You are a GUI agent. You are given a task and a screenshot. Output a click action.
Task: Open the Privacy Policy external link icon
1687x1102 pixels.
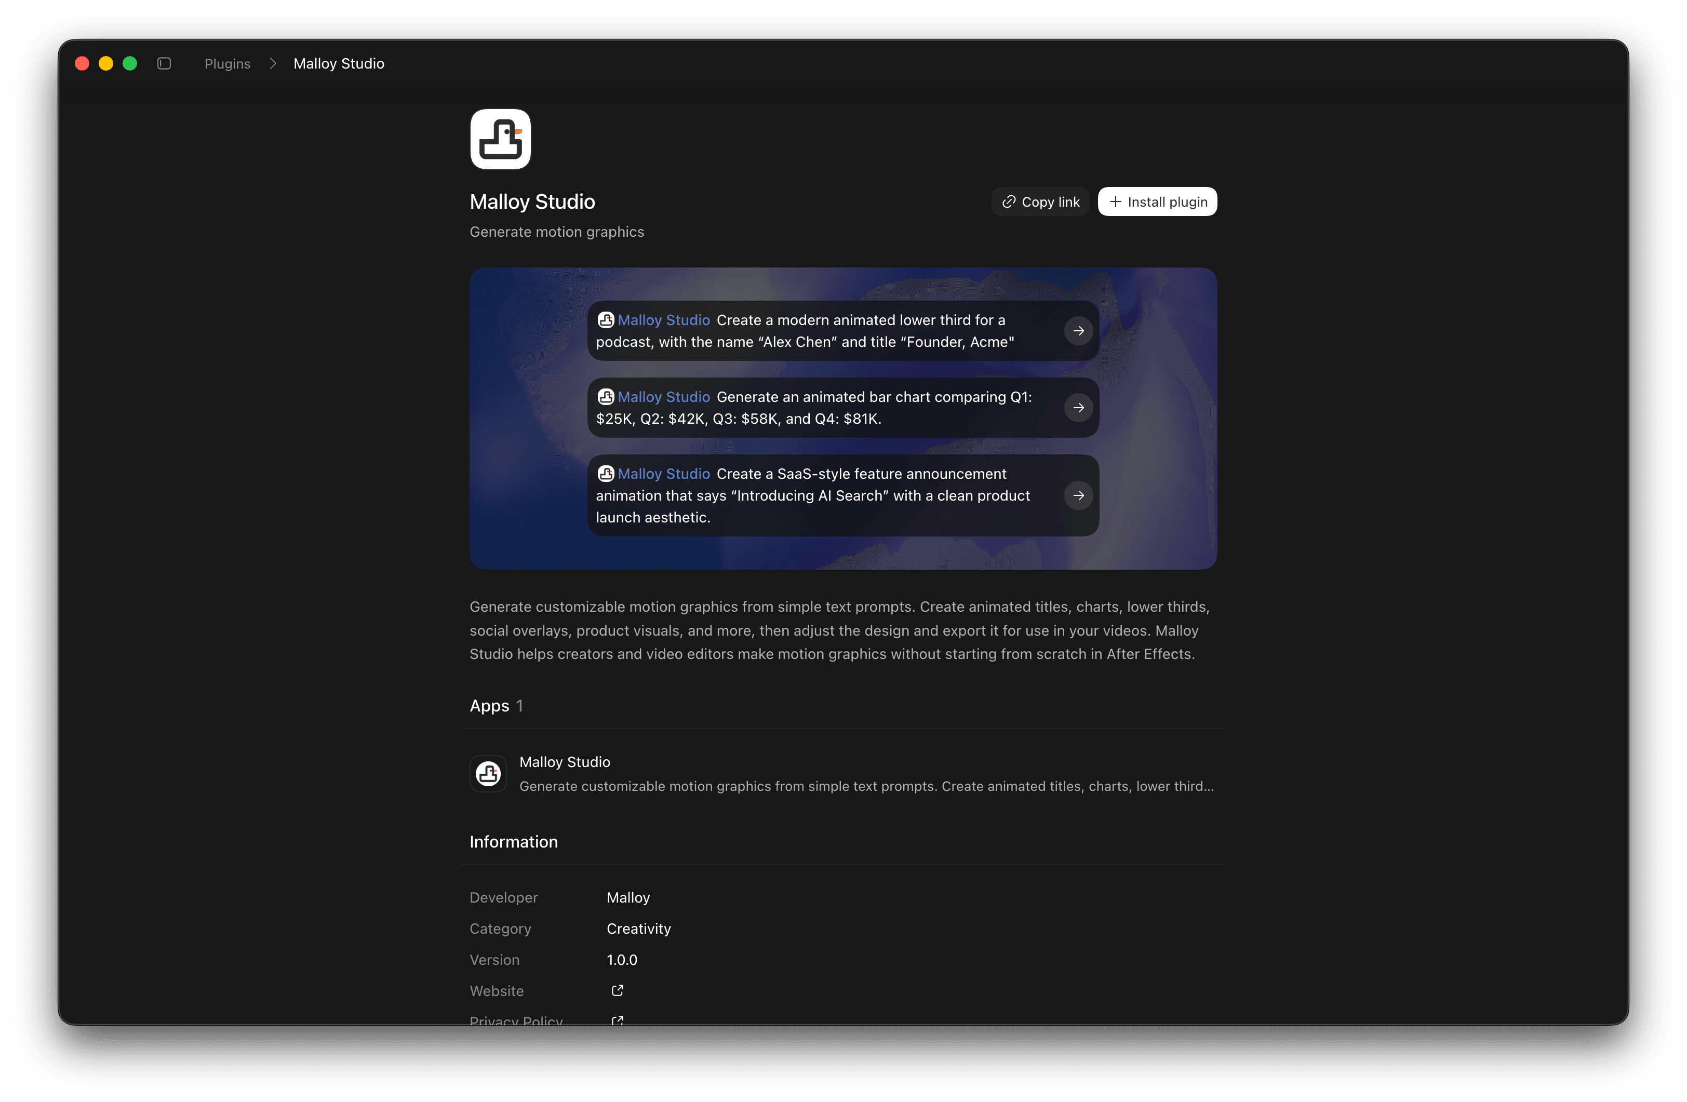click(618, 1020)
